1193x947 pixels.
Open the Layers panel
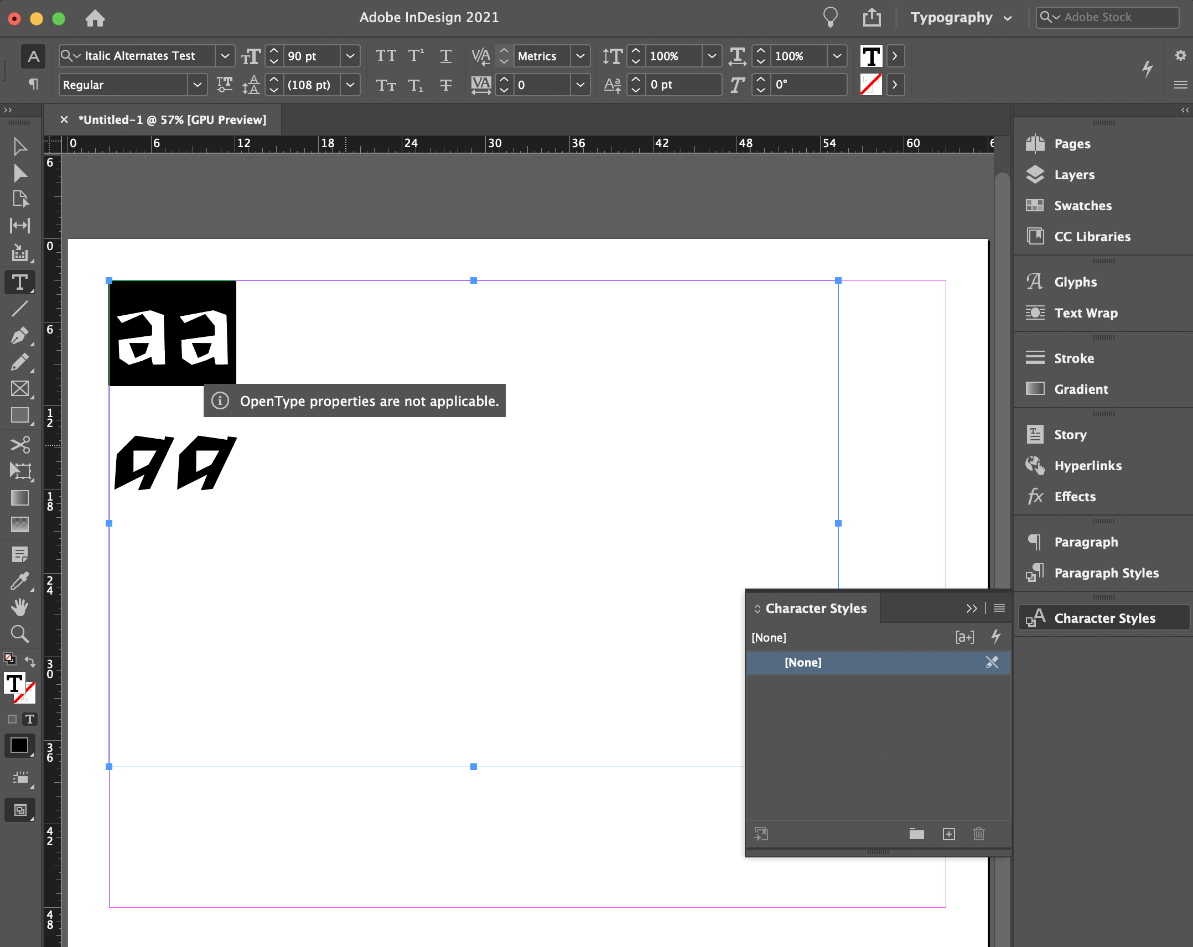(1075, 174)
